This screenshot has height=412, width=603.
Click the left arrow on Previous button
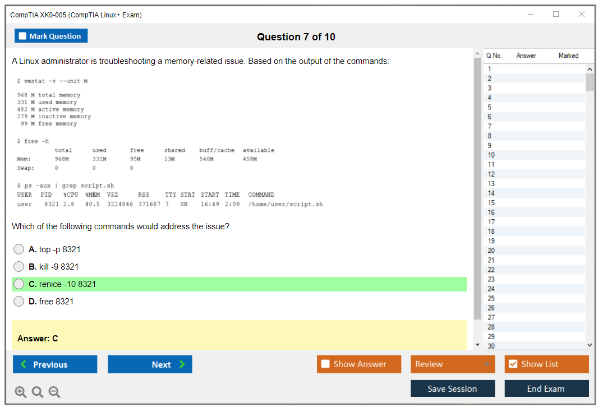24,364
